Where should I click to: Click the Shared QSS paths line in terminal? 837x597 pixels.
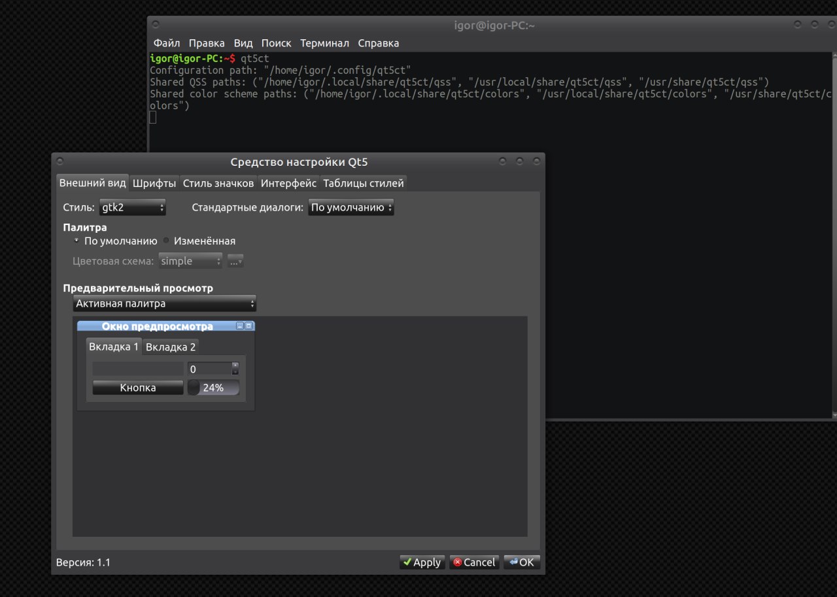point(460,82)
